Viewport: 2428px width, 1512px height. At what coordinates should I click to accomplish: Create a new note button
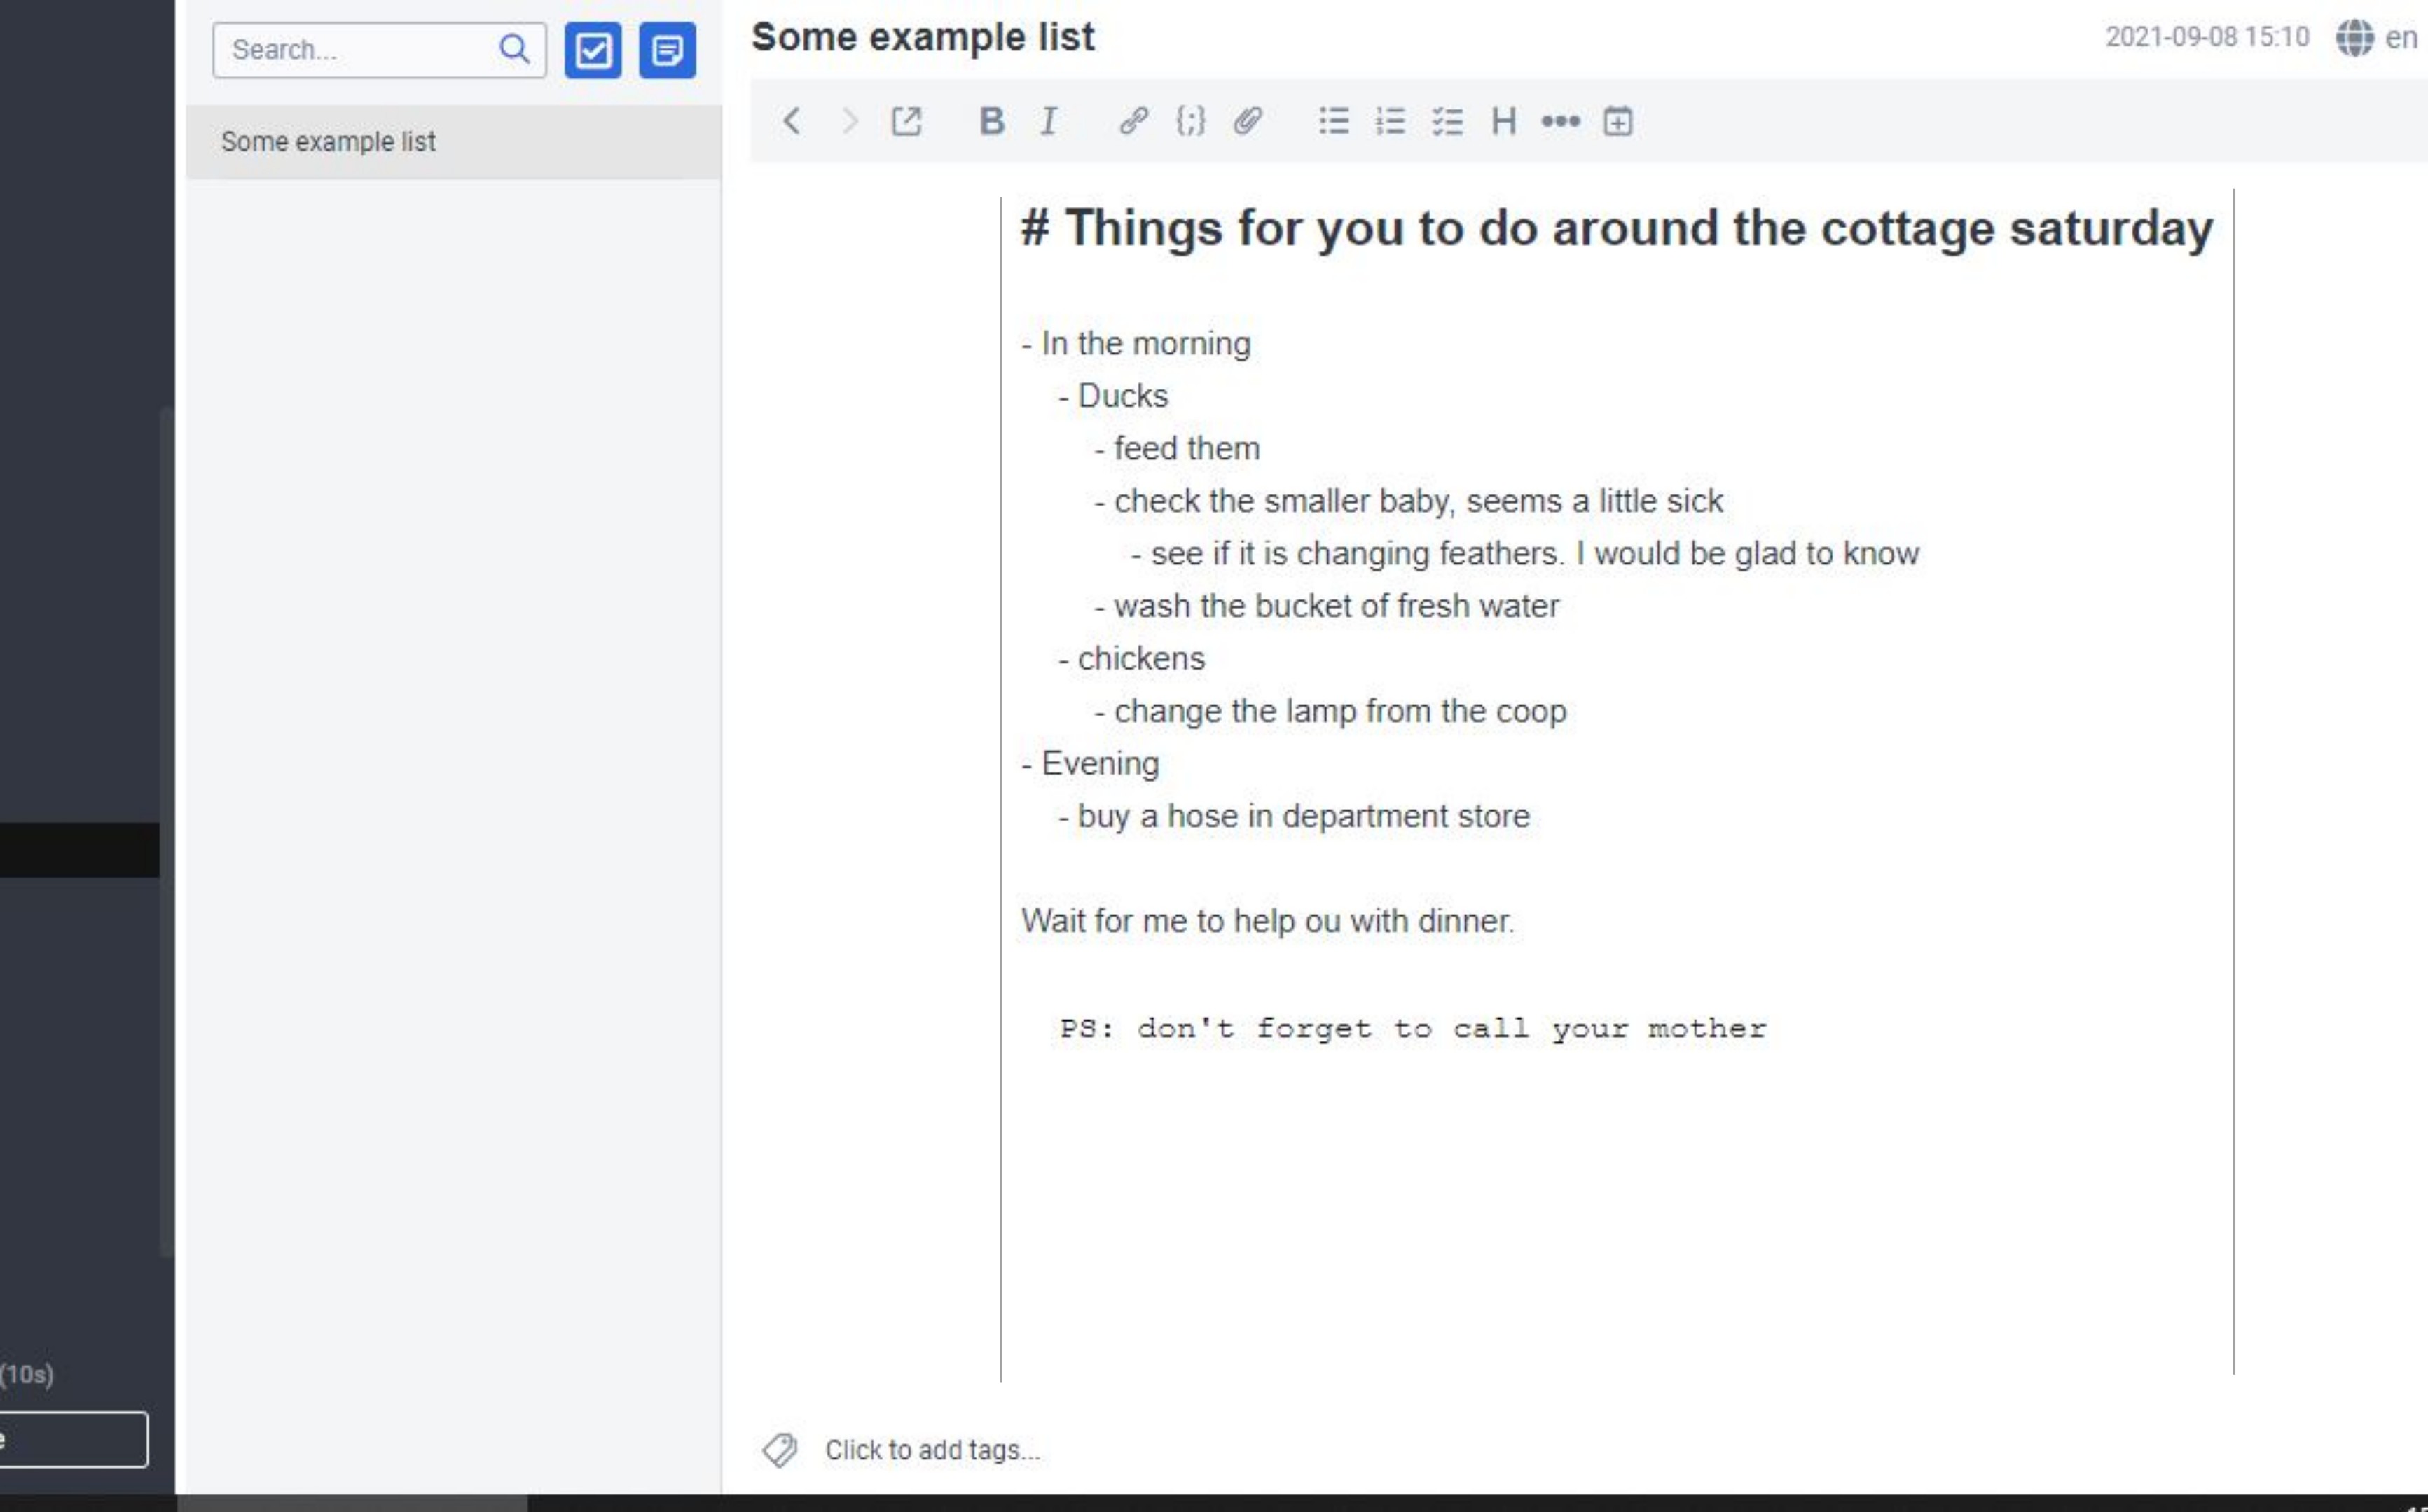(x=667, y=50)
